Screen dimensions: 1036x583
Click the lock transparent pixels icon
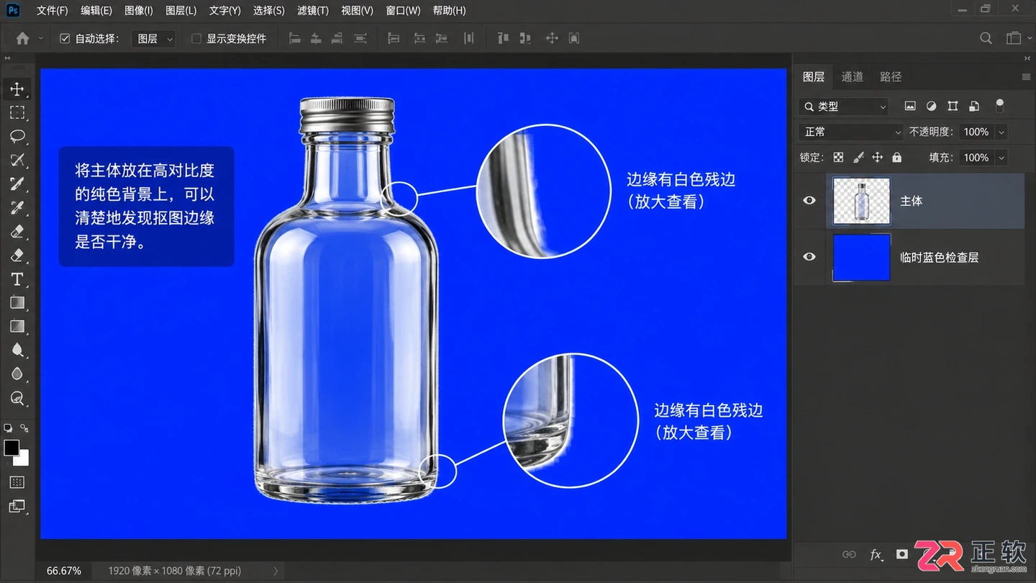coord(838,158)
